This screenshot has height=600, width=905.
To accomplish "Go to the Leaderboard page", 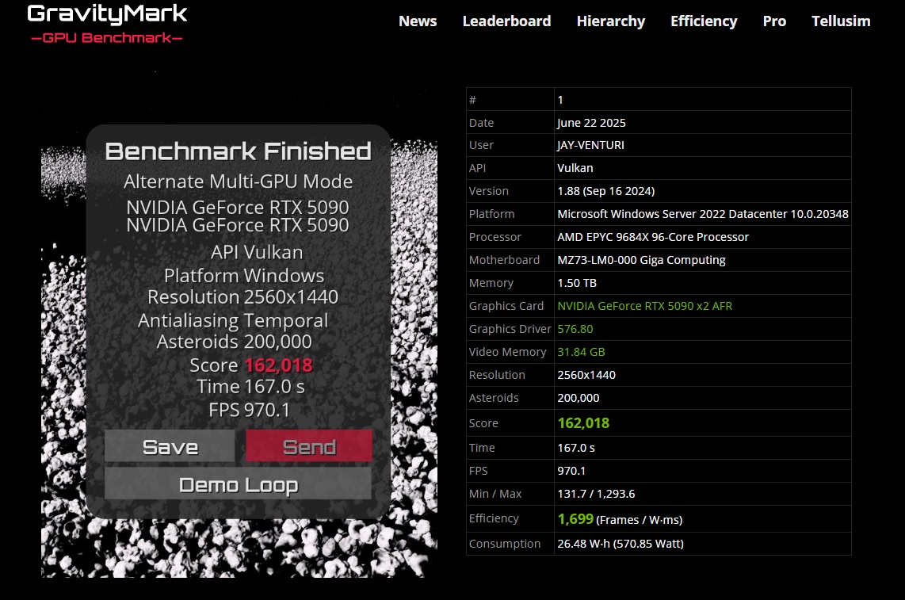I will (506, 21).
